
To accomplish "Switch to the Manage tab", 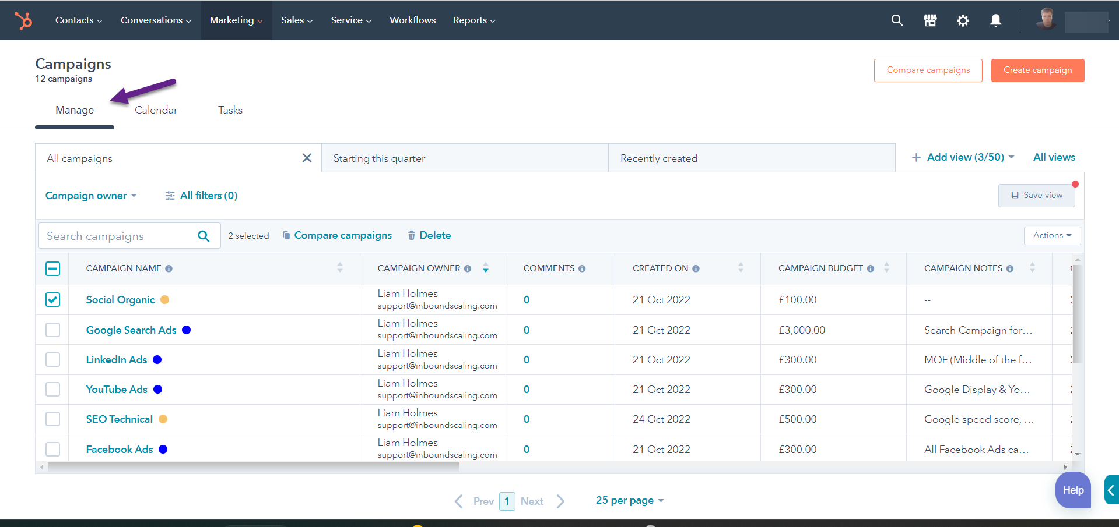I will pyautogui.click(x=75, y=110).
